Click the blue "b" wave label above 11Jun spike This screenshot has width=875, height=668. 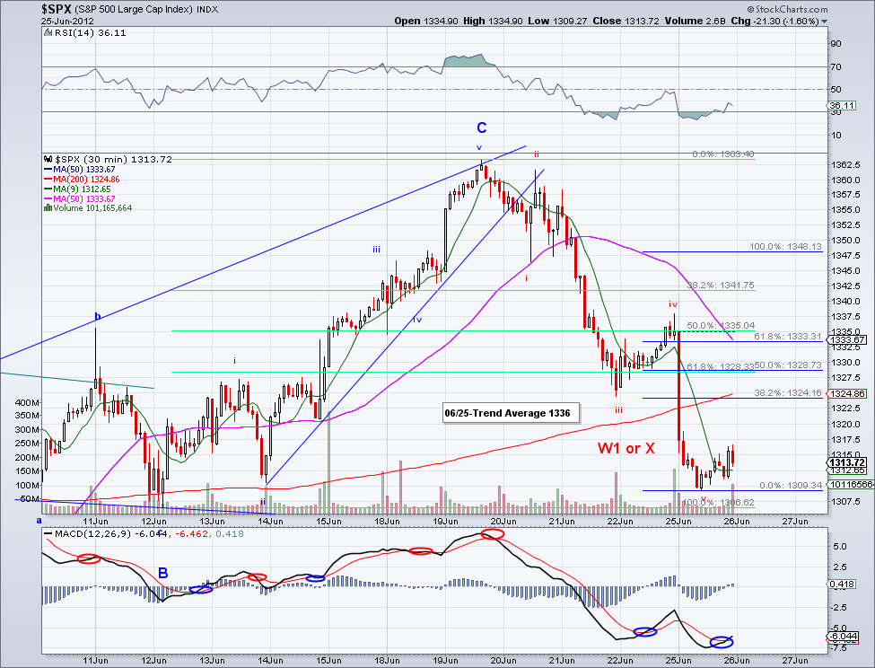click(98, 317)
